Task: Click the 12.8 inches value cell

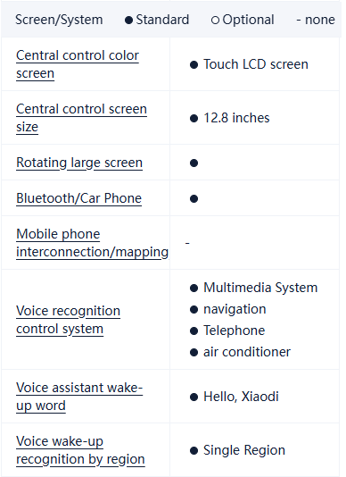Action: 254,118
